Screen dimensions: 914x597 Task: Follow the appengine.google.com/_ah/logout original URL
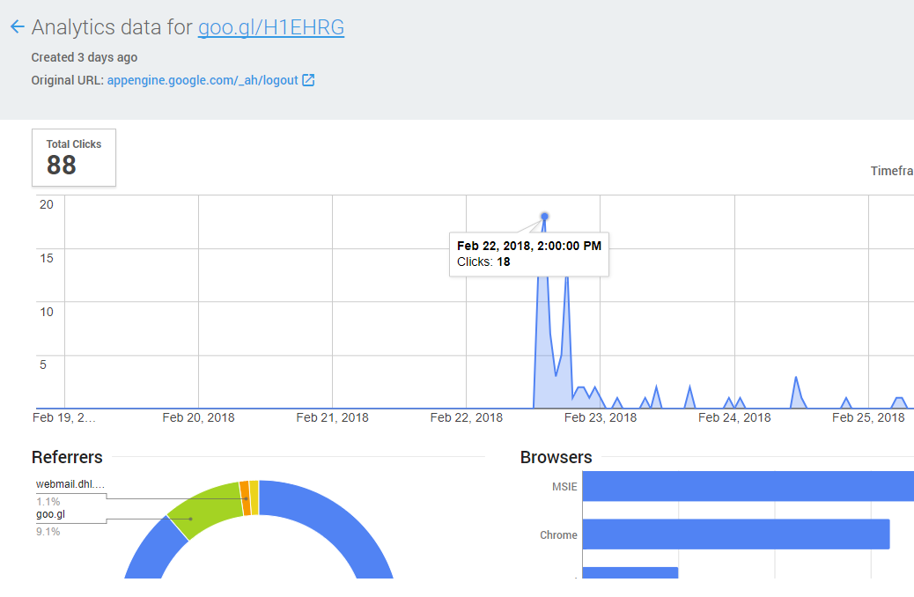[203, 80]
